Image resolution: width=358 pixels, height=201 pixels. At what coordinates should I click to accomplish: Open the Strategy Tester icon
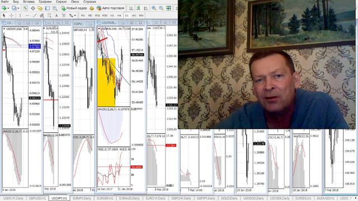[x=55, y=8]
